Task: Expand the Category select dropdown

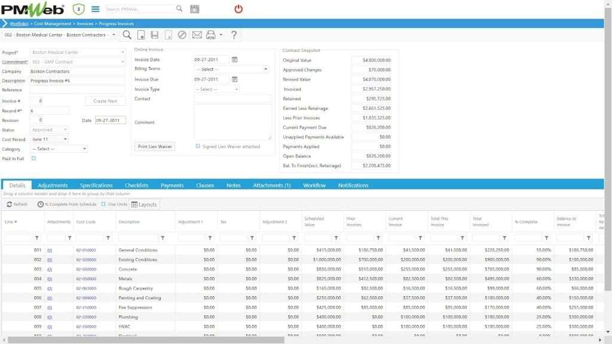Action: [x=59, y=149]
